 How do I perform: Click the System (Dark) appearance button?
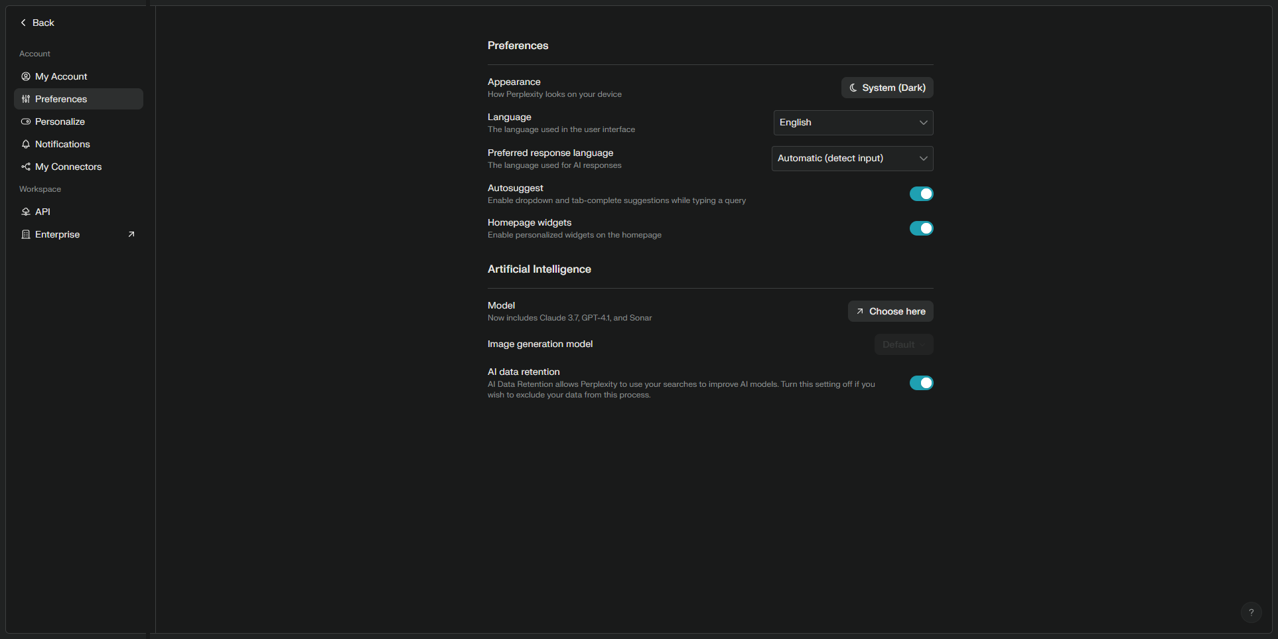pyautogui.click(x=887, y=88)
